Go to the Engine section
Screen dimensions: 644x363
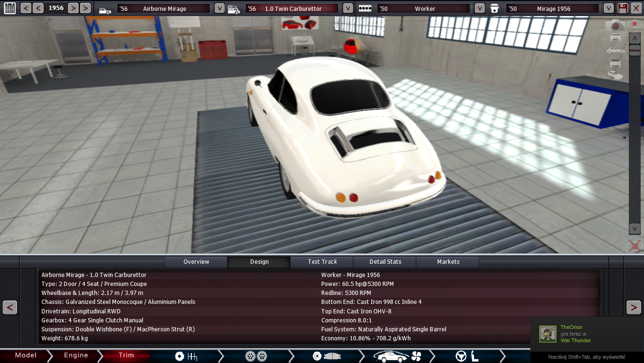[x=76, y=355]
